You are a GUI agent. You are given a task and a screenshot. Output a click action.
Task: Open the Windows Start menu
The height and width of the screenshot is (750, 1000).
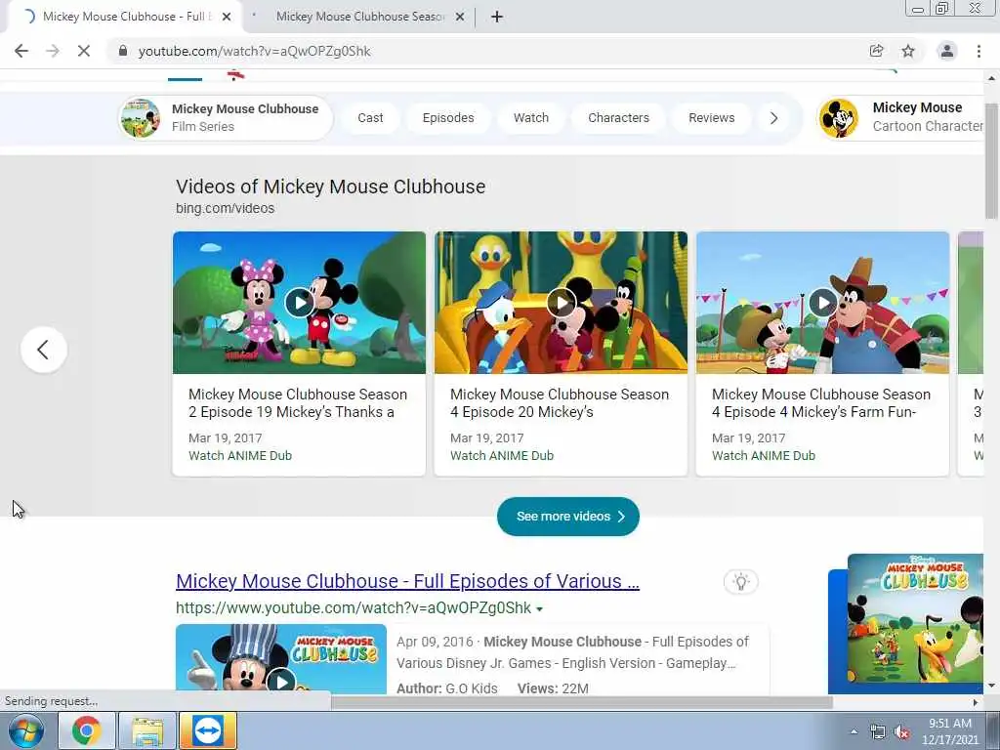[26, 730]
